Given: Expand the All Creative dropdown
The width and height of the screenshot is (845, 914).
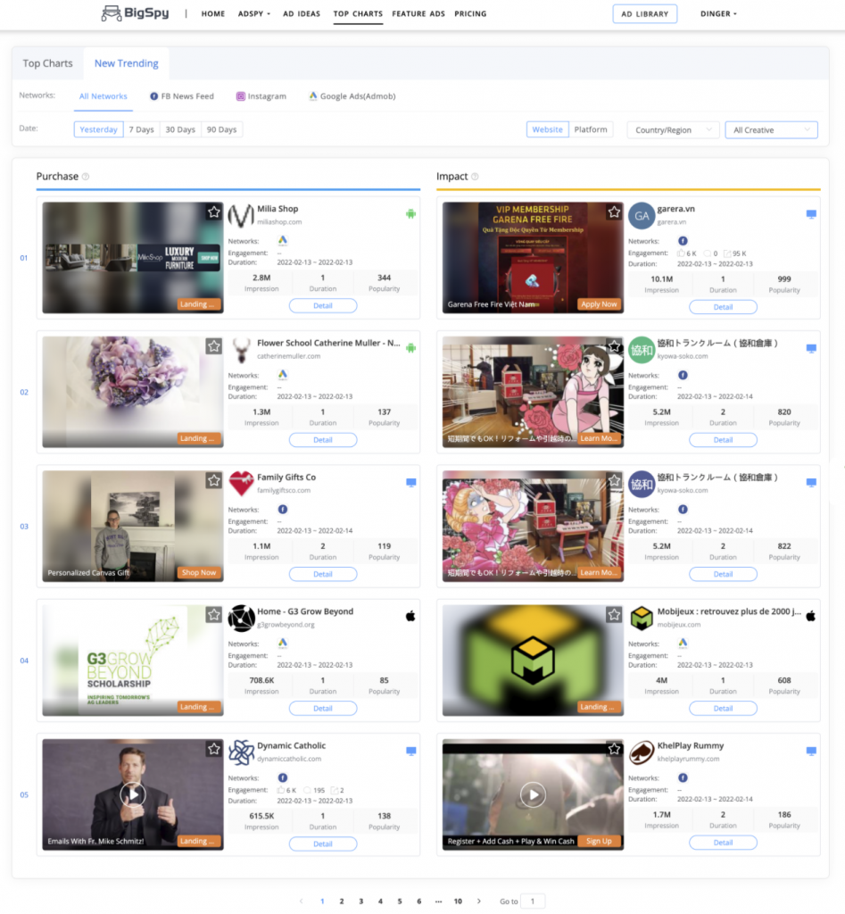Looking at the screenshot, I should click(771, 130).
